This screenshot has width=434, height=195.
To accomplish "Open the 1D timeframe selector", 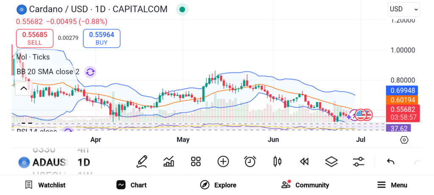I will [x=84, y=162].
